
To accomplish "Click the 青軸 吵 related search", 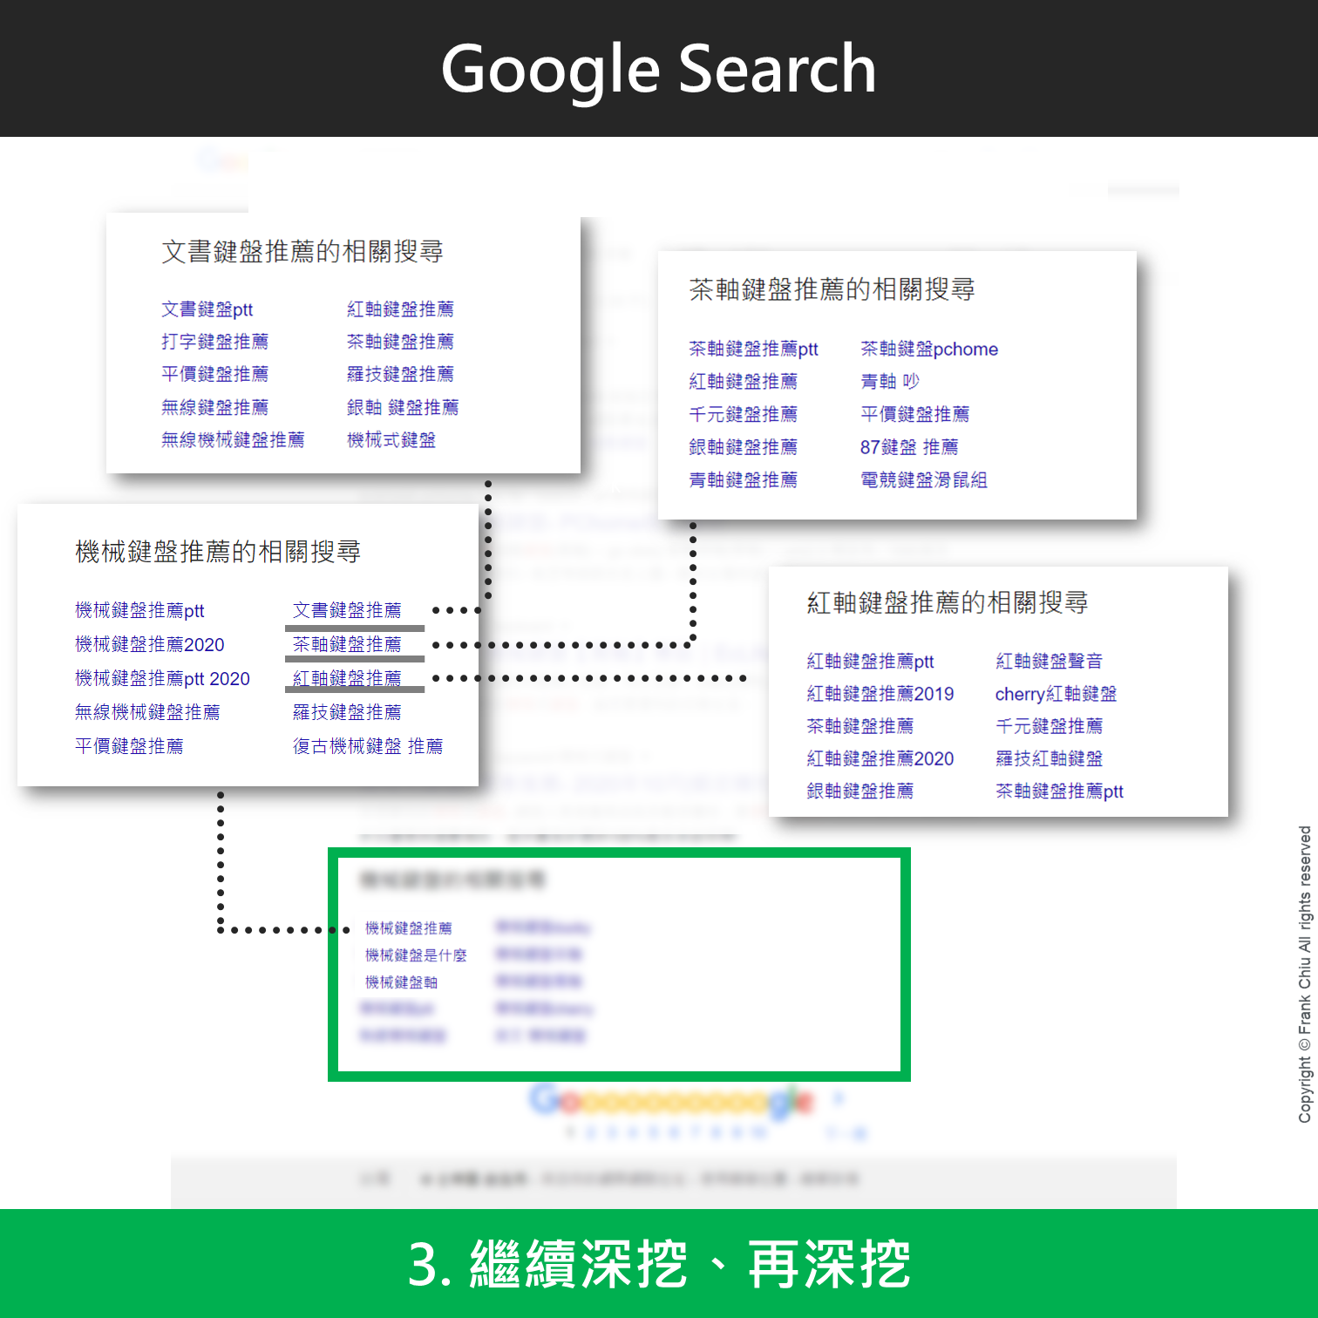I will point(889,382).
